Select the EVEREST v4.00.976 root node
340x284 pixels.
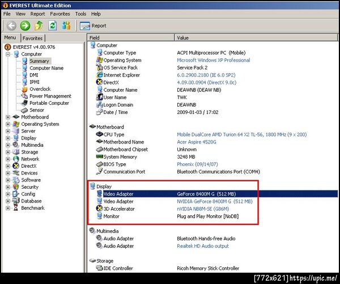tap(34, 47)
